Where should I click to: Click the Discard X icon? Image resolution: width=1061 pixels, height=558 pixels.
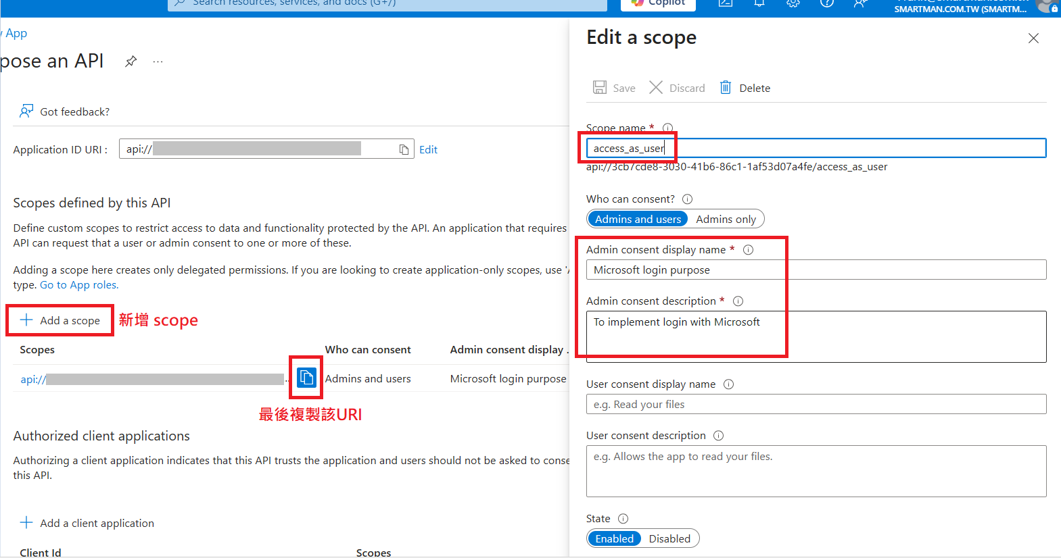[656, 87]
